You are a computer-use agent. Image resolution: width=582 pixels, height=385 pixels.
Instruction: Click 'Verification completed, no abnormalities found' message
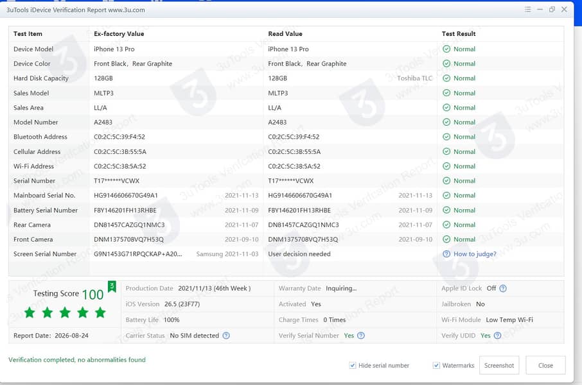click(x=77, y=359)
